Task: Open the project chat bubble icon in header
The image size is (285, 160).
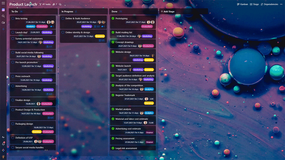Action: pyautogui.click(x=60, y=5)
